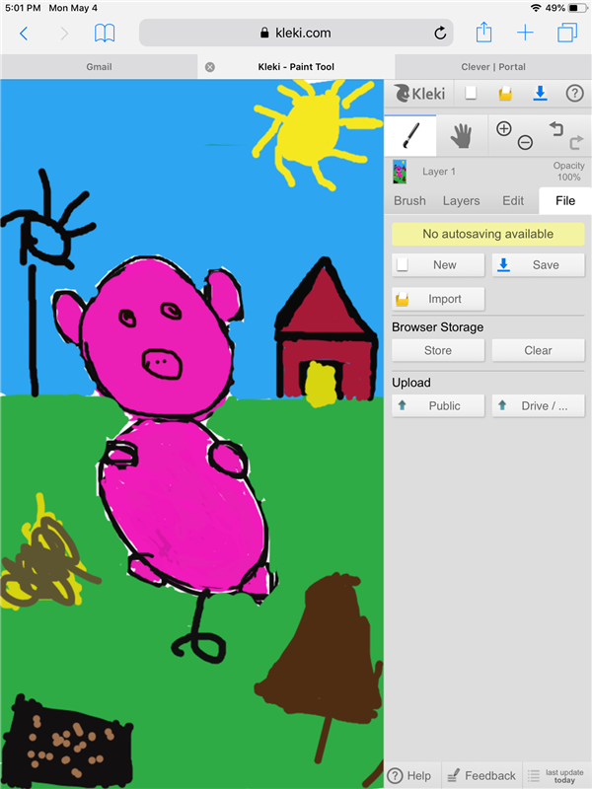Go forward in Safari

click(64, 34)
